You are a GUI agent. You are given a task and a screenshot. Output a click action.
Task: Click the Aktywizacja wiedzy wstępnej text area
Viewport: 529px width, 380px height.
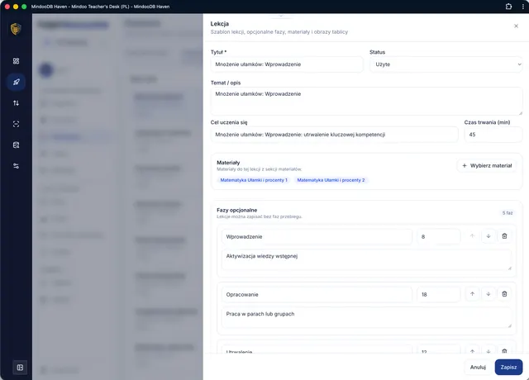(366, 260)
